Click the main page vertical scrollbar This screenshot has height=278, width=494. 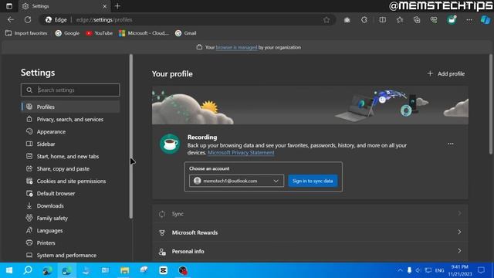[x=491, y=104]
